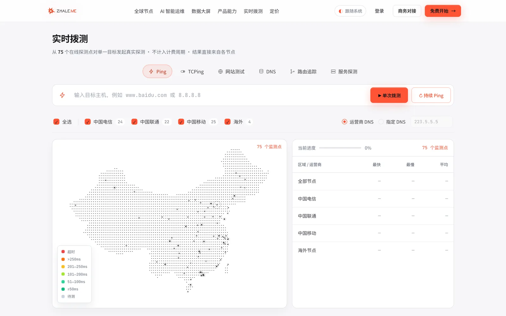Click the 单次拨测 button
The width and height of the screenshot is (506, 316).
click(389, 95)
